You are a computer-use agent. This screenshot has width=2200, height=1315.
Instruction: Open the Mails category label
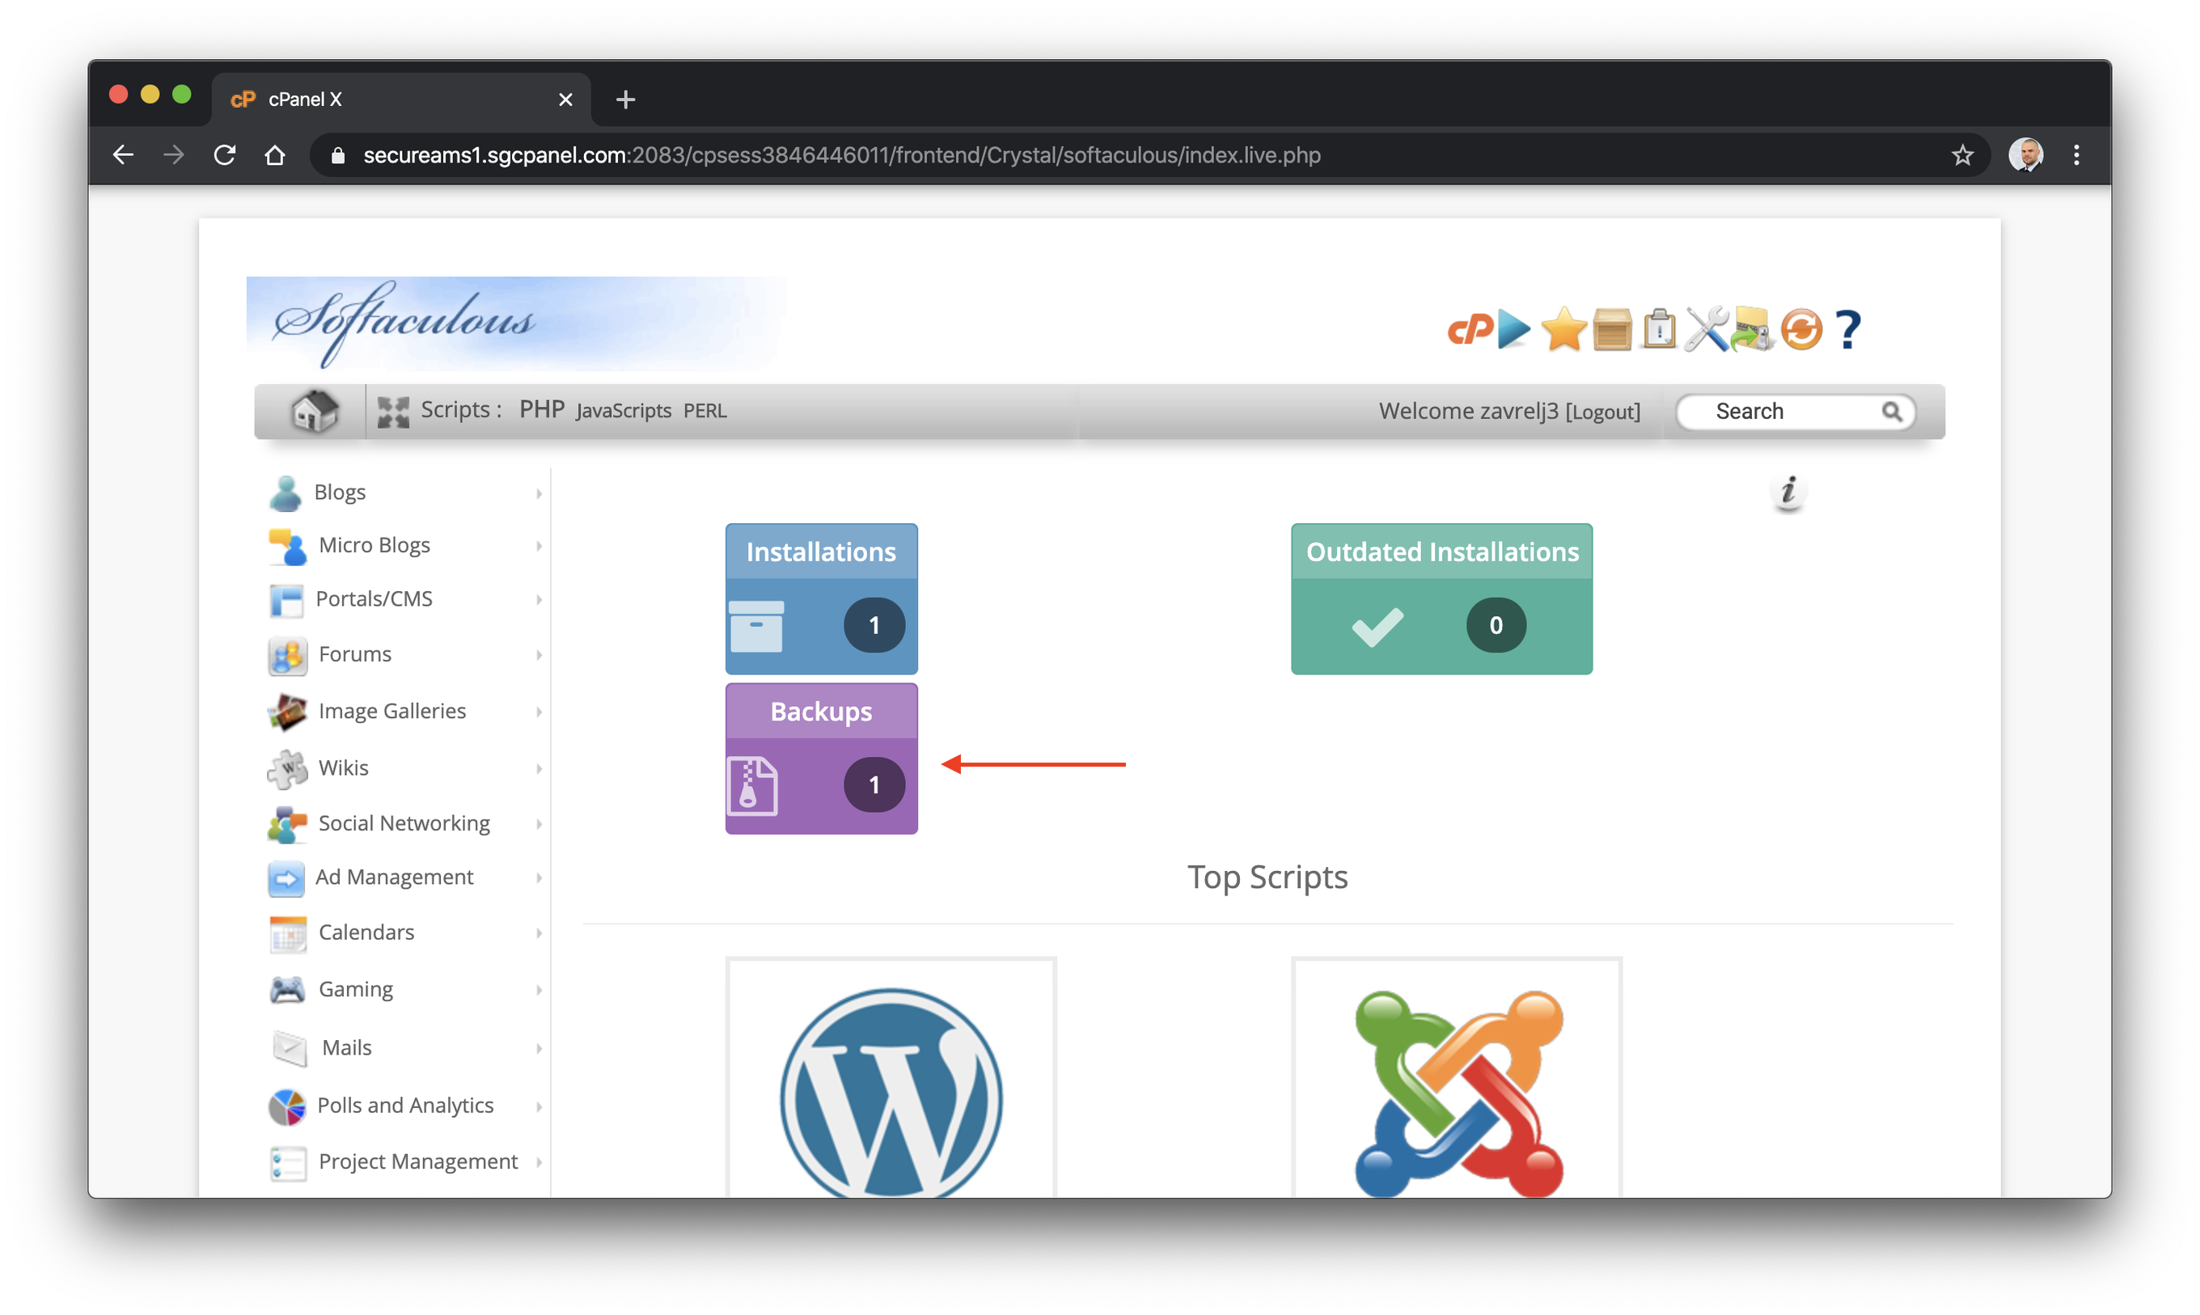click(346, 1047)
